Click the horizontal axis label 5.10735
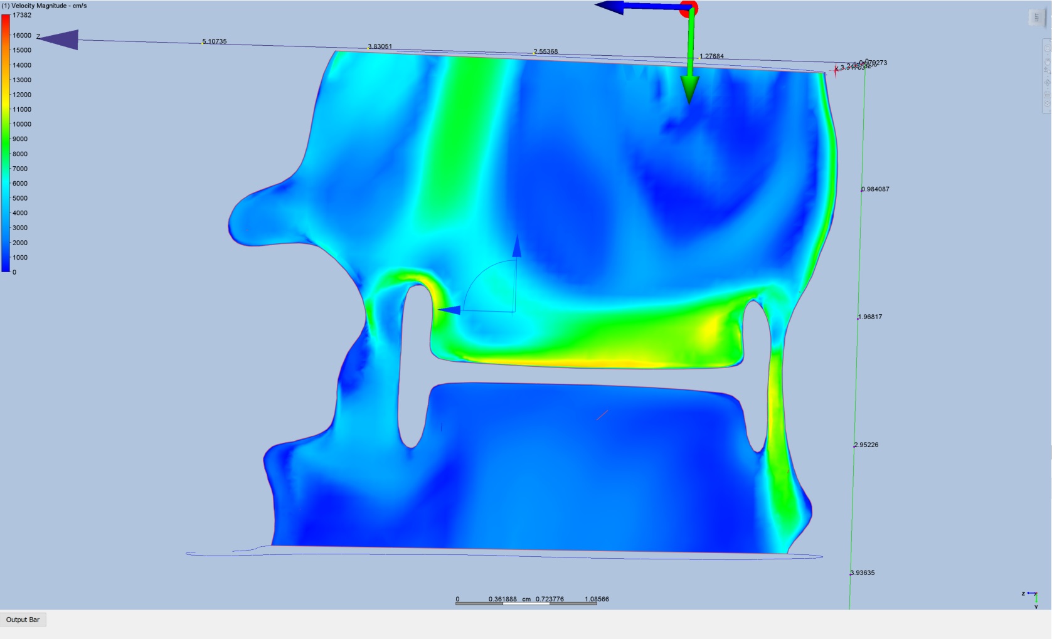Viewport: 1052px width, 639px height. [x=215, y=41]
